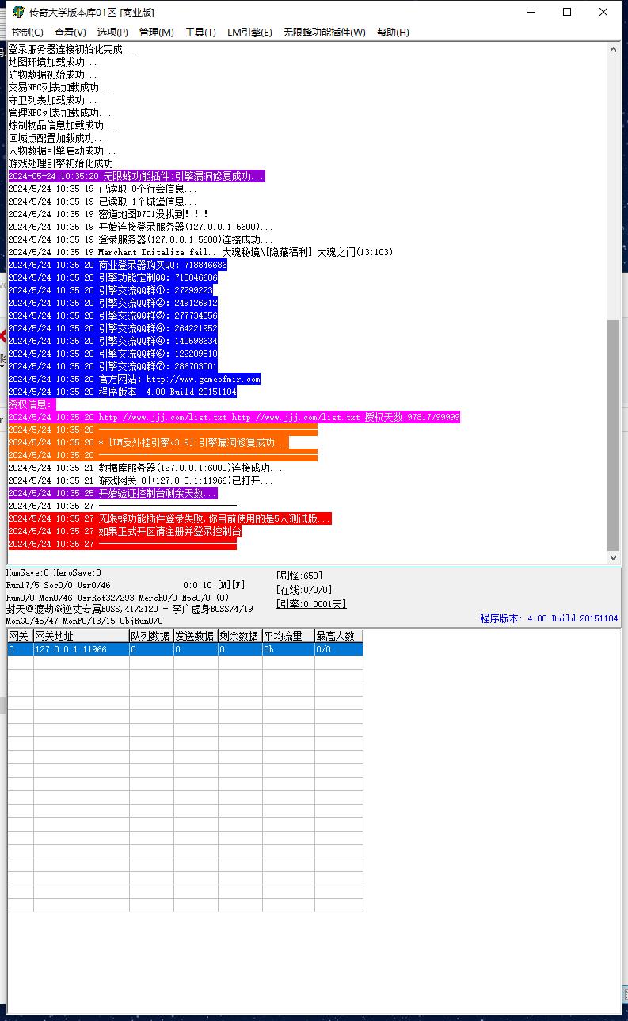Viewport: 628px width, 1021px height.
Task: Click the 队列数据 column header
Action: tap(151, 636)
